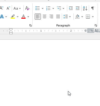Click the 1 inch ruler mark
Image resolution: width=100 pixels, height=106 pixels.
(41, 31)
